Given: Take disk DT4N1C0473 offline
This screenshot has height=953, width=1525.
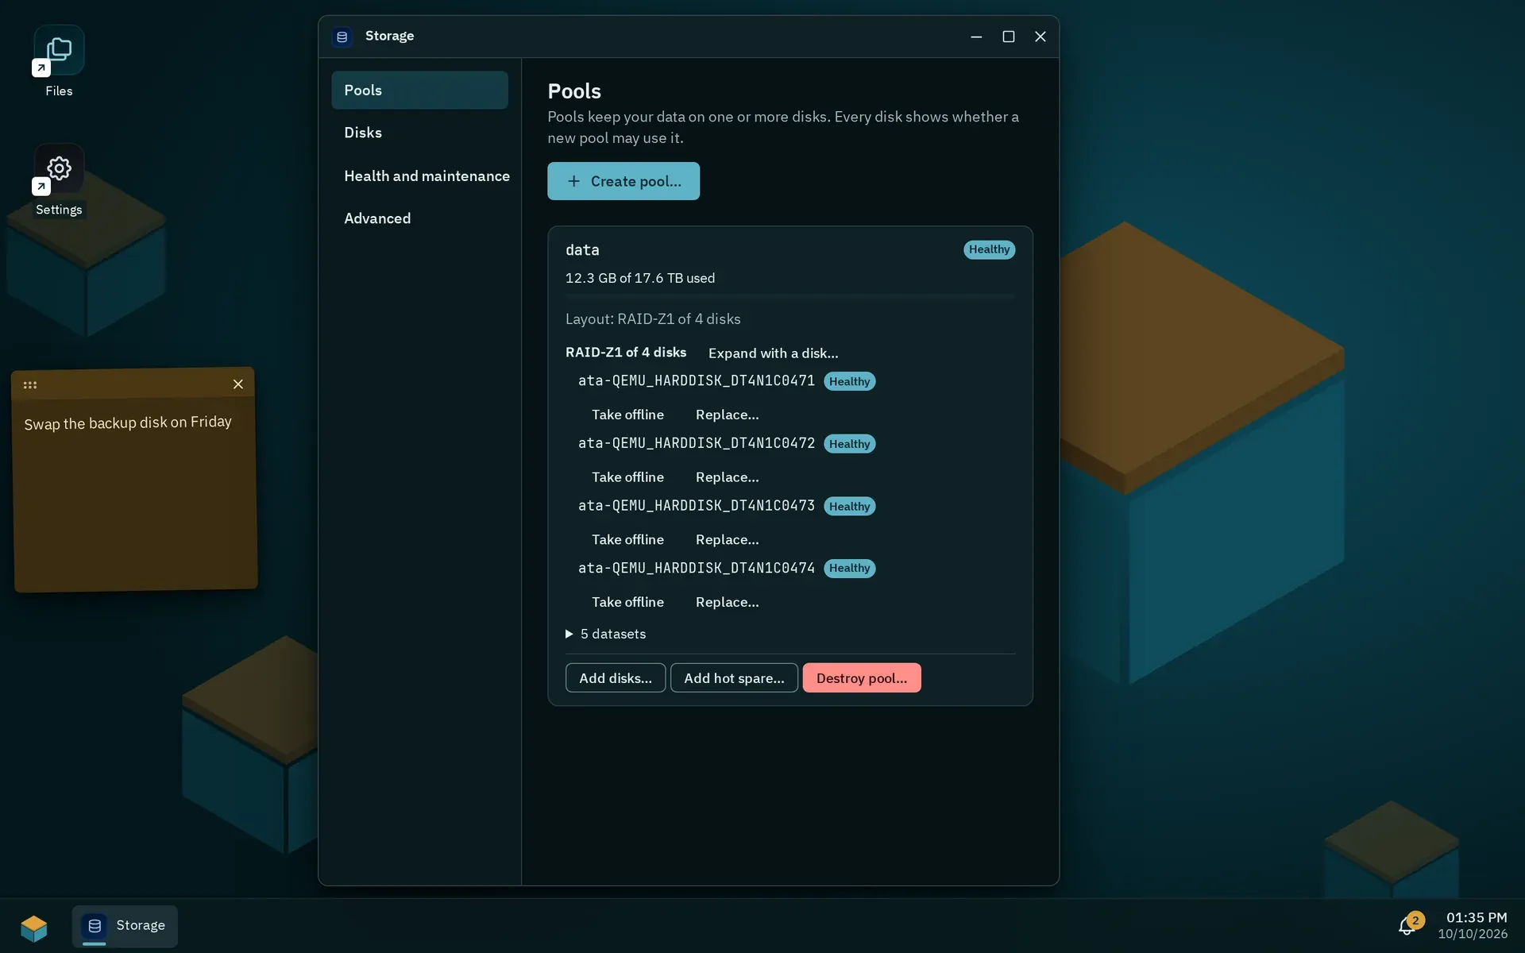Looking at the screenshot, I should pos(627,539).
